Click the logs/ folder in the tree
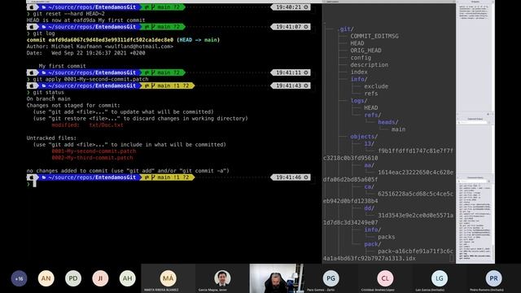Screen dimensions: 521x293 (359, 101)
